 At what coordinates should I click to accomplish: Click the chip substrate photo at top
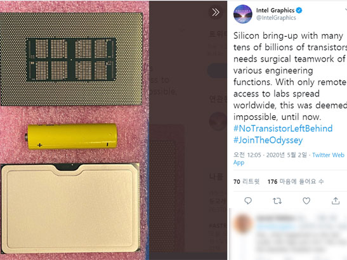click(x=71, y=60)
